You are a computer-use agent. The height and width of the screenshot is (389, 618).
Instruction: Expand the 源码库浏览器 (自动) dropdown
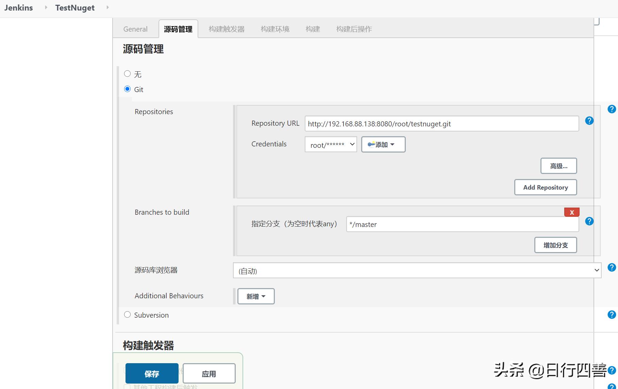pos(417,270)
